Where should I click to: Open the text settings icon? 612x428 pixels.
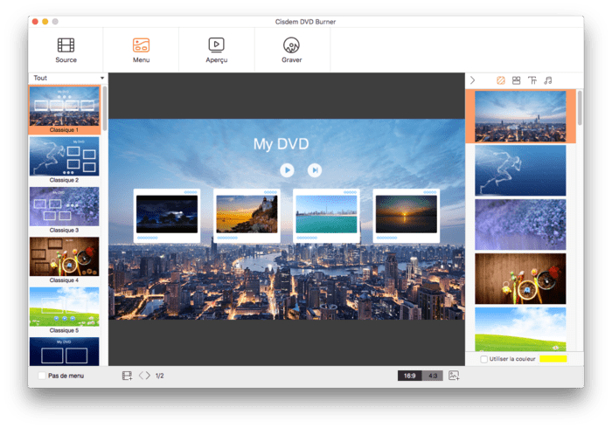(532, 80)
